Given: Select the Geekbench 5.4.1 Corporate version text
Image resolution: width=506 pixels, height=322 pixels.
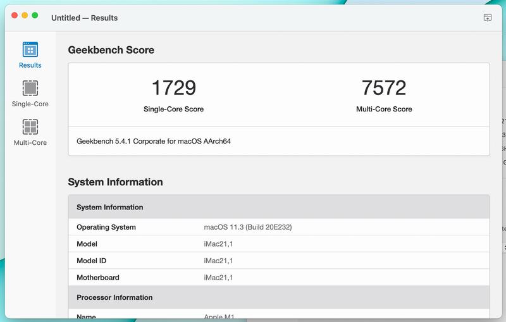Looking at the screenshot, I should pos(153,141).
